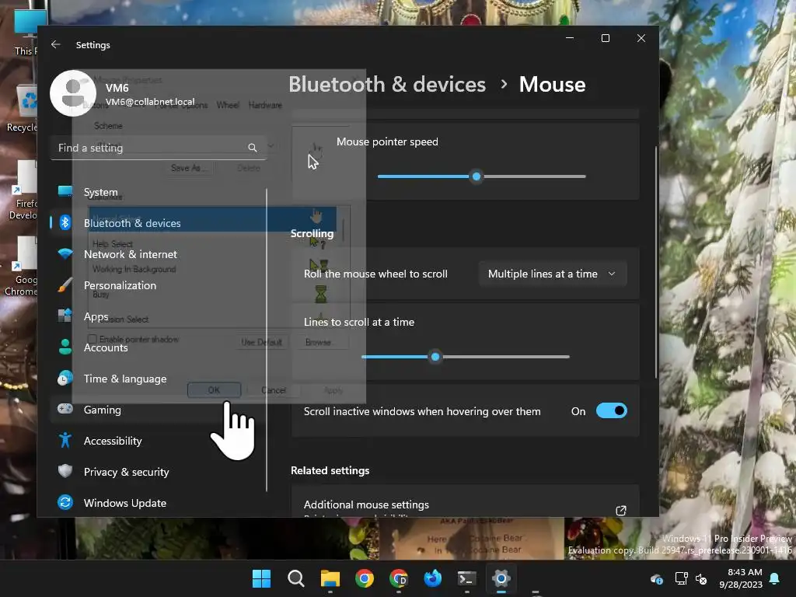Open Google Chrome from the taskbar
This screenshot has width=796, height=597.
365,578
